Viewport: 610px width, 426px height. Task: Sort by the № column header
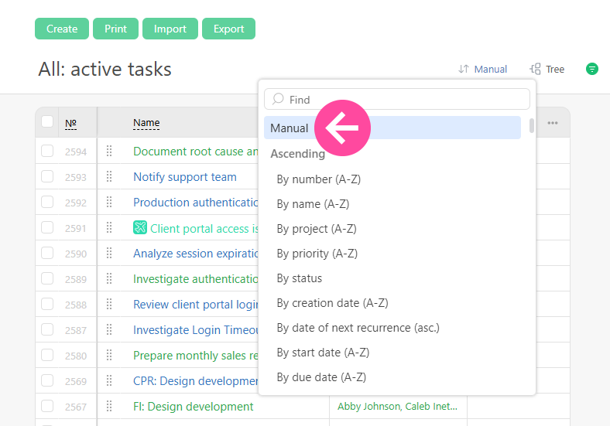click(x=70, y=123)
